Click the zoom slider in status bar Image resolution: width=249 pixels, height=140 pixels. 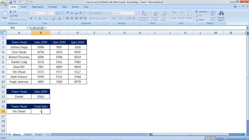pos(236,138)
